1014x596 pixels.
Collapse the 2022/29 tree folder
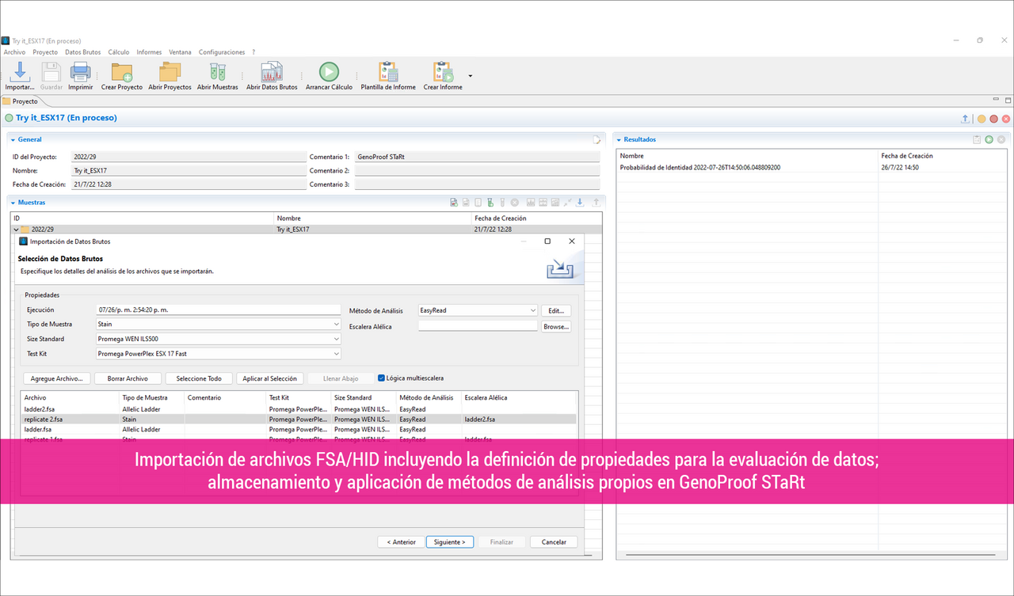pos(16,230)
